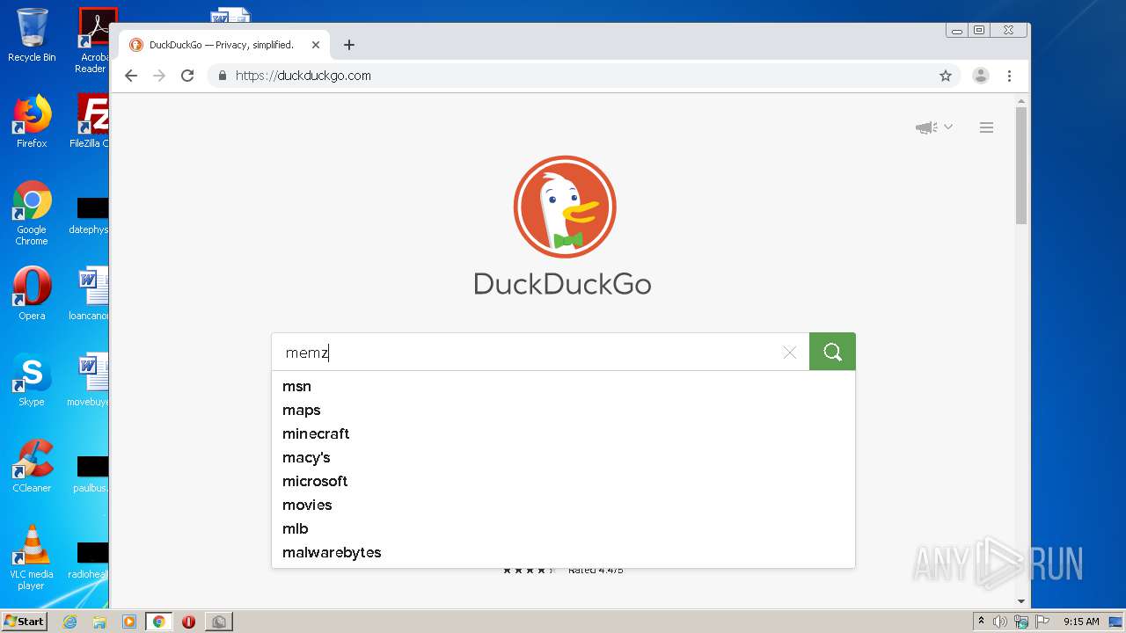The image size is (1126, 633).
Task: Switch to Chrome taskbar button
Action: 159,622
